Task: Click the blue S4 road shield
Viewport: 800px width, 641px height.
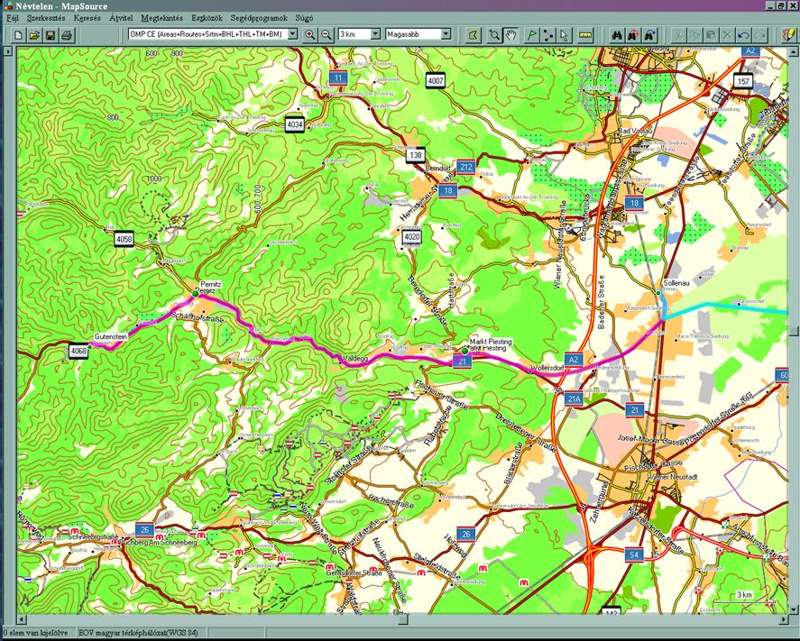Action: (x=633, y=554)
